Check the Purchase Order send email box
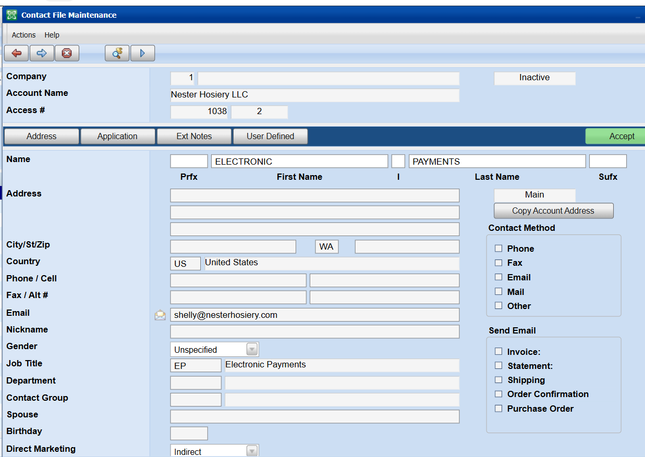Screen dimensions: 645x457 pyautogui.click(x=498, y=409)
